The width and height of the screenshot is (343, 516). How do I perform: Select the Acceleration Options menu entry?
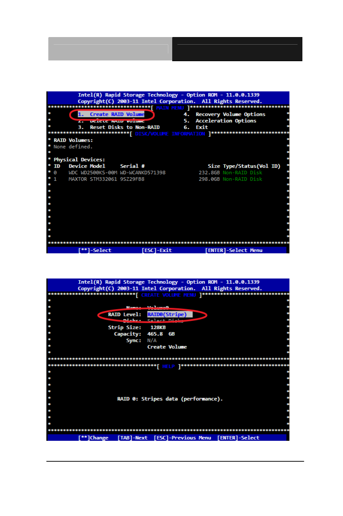(220, 121)
